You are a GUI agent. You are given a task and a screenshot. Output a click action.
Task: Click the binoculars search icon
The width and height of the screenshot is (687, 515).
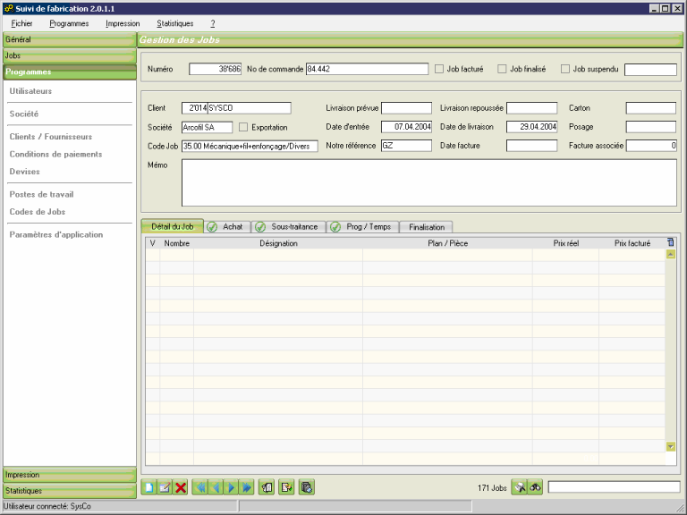coord(535,487)
